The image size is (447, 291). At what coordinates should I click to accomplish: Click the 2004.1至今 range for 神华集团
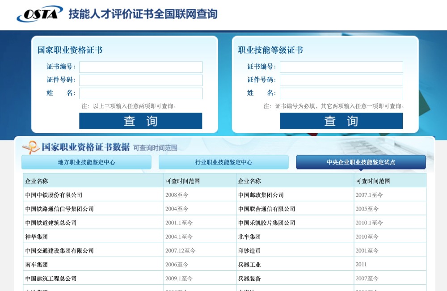tap(179, 237)
